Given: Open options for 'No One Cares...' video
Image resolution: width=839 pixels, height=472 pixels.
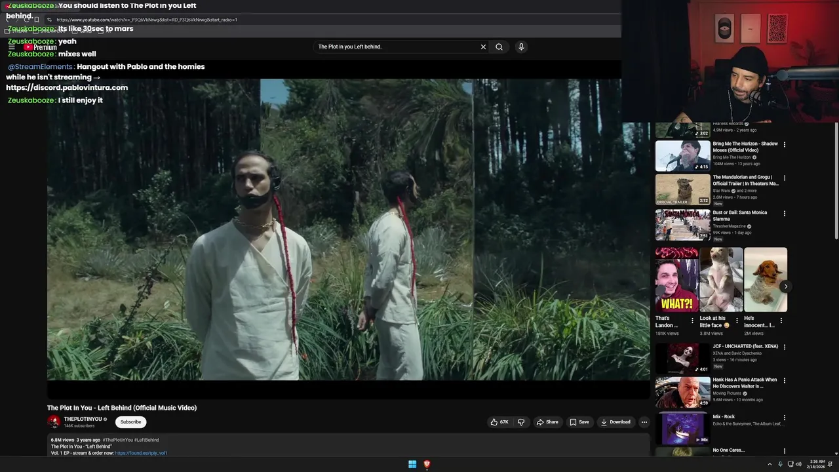Looking at the screenshot, I should point(785,451).
